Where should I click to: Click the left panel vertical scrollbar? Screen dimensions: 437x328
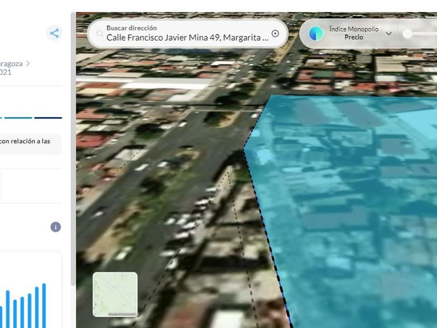point(73,156)
